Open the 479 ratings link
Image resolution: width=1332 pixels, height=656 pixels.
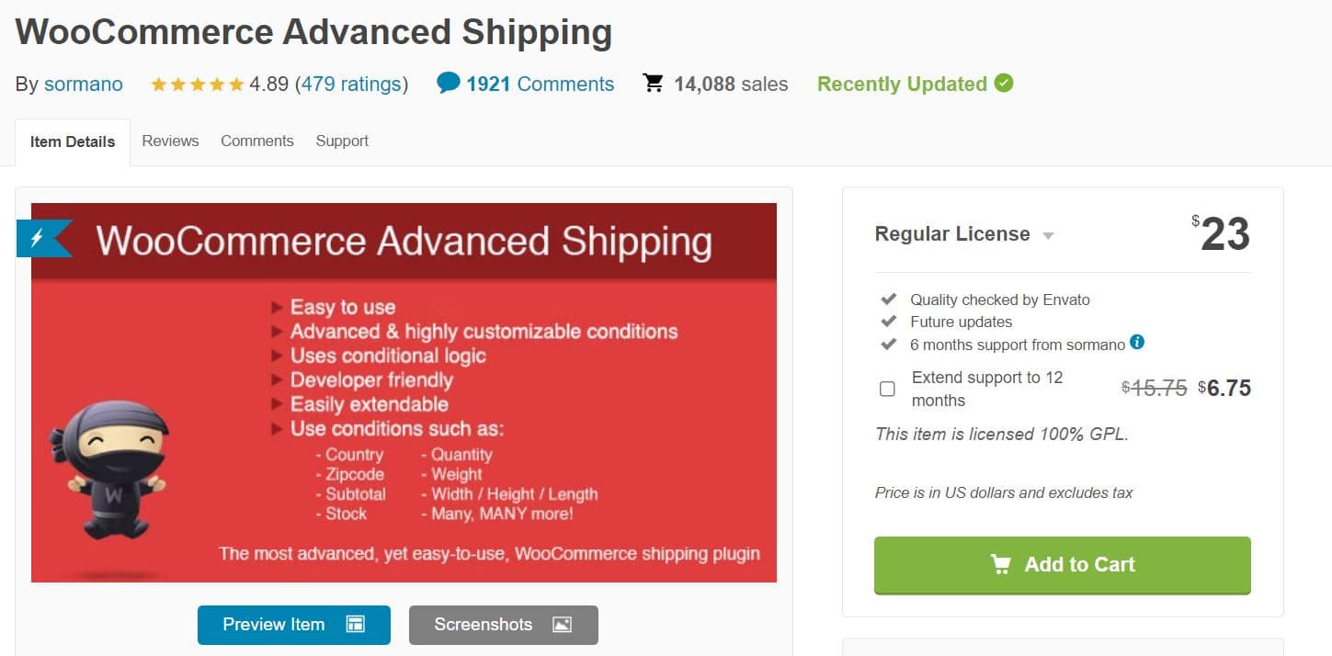[351, 83]
